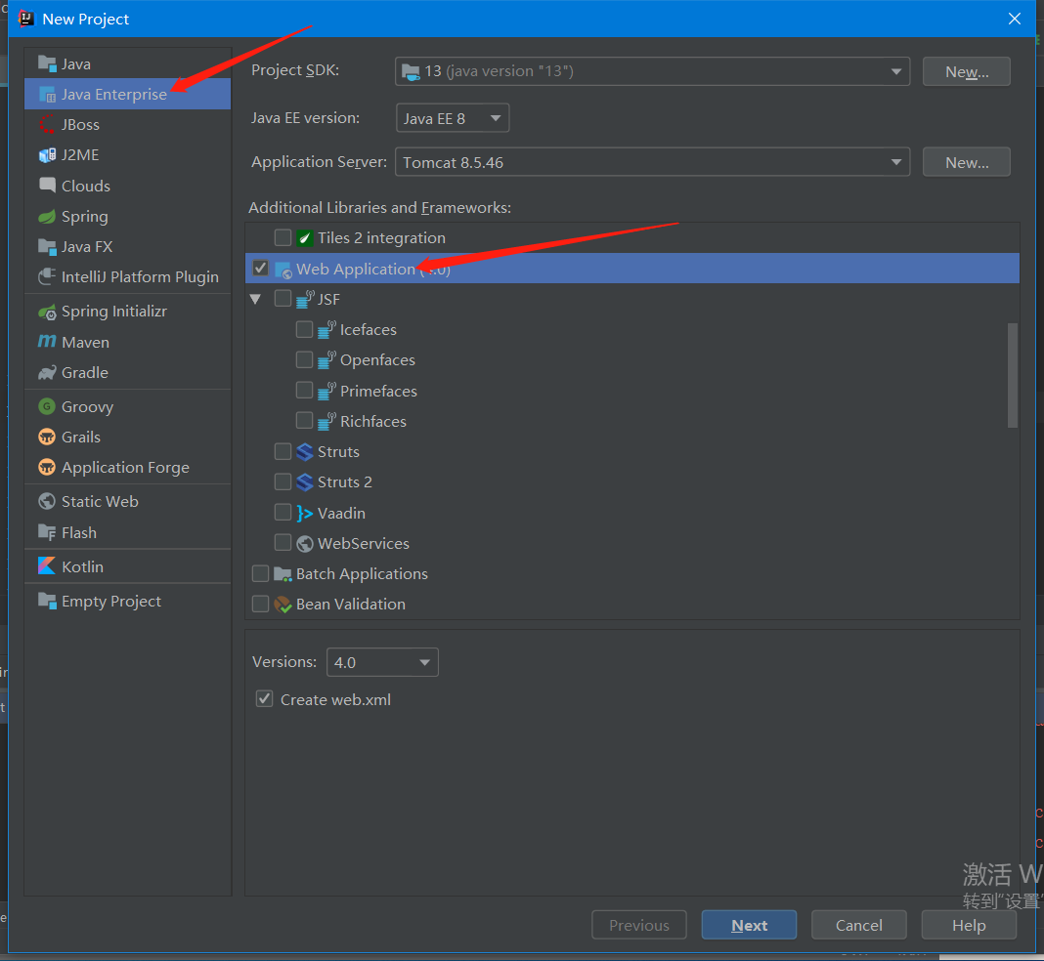
Task: Click the disabled Previous button
Action: tap(639, 925)
